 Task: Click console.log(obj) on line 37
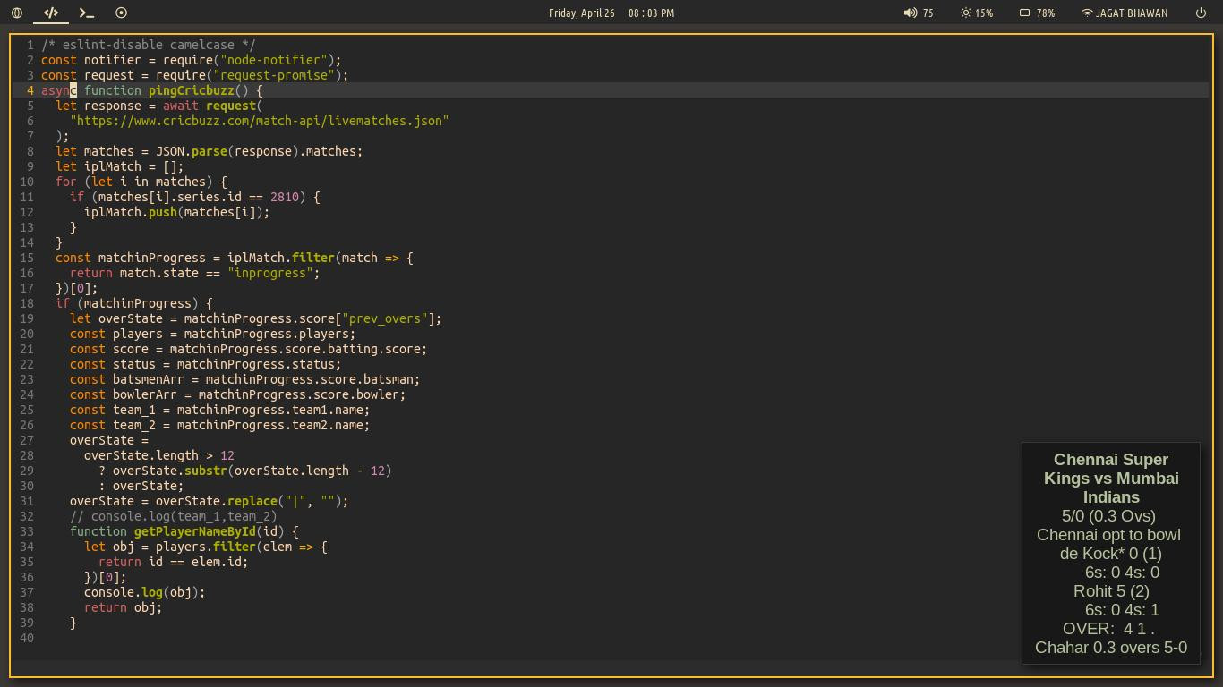coord(145,592)
